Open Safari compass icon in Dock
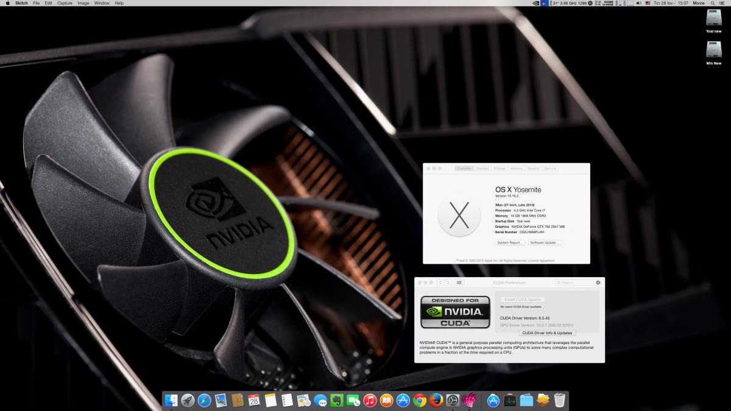Image resolution: width=731 pixels, height=411 pixels. pyautogui.click(x=205, y=400)
